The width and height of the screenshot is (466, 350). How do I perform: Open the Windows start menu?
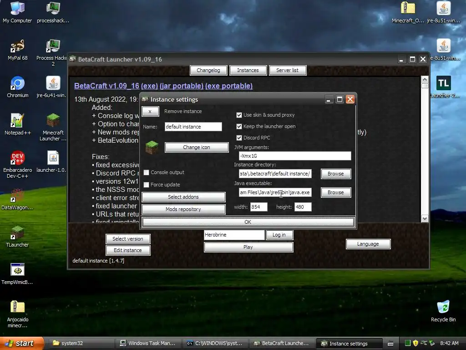[x=21, y=343]
